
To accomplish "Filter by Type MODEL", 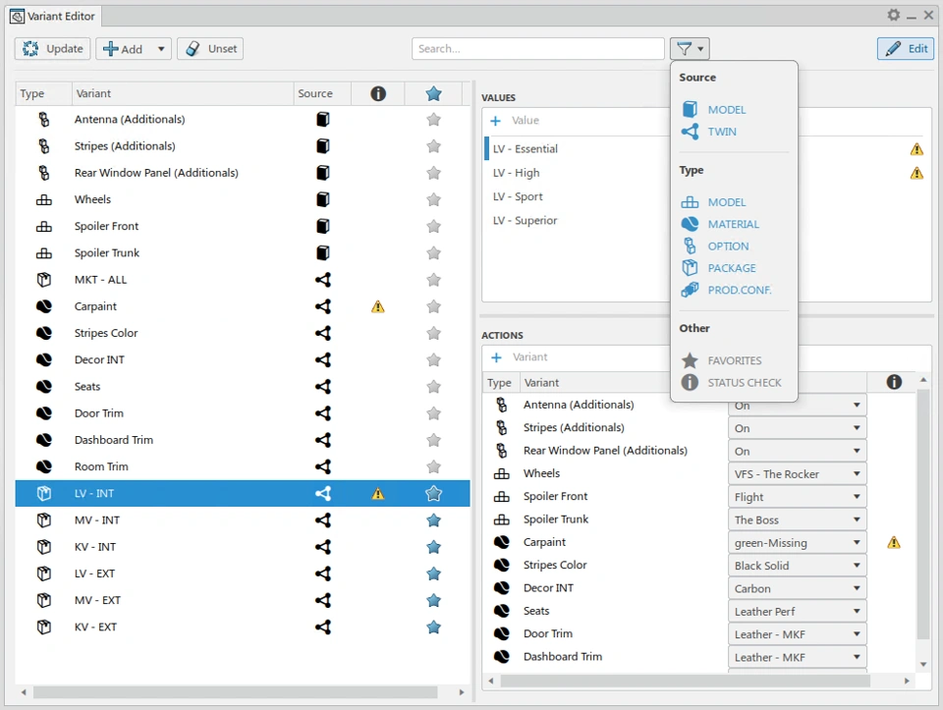I will pos(713,202).
